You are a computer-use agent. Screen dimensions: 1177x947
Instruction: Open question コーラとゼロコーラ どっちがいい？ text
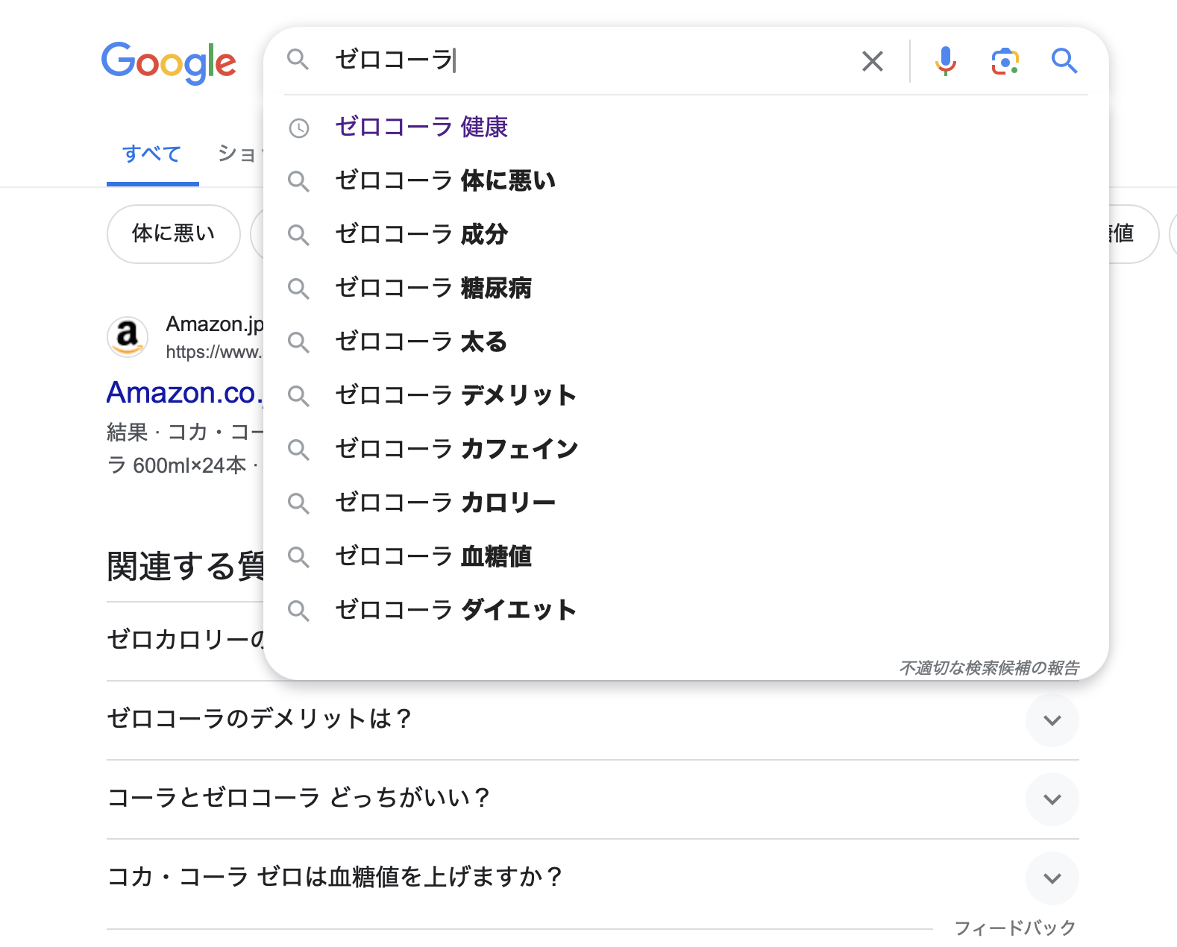[x=298, y=798]
